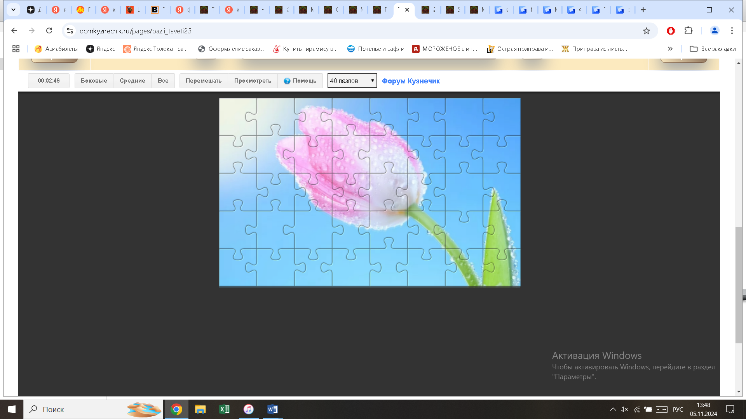Click the page vertical scrollbar thumb
Image resolution: width=746 pixels, height=419 pixels.
[739, 285]
